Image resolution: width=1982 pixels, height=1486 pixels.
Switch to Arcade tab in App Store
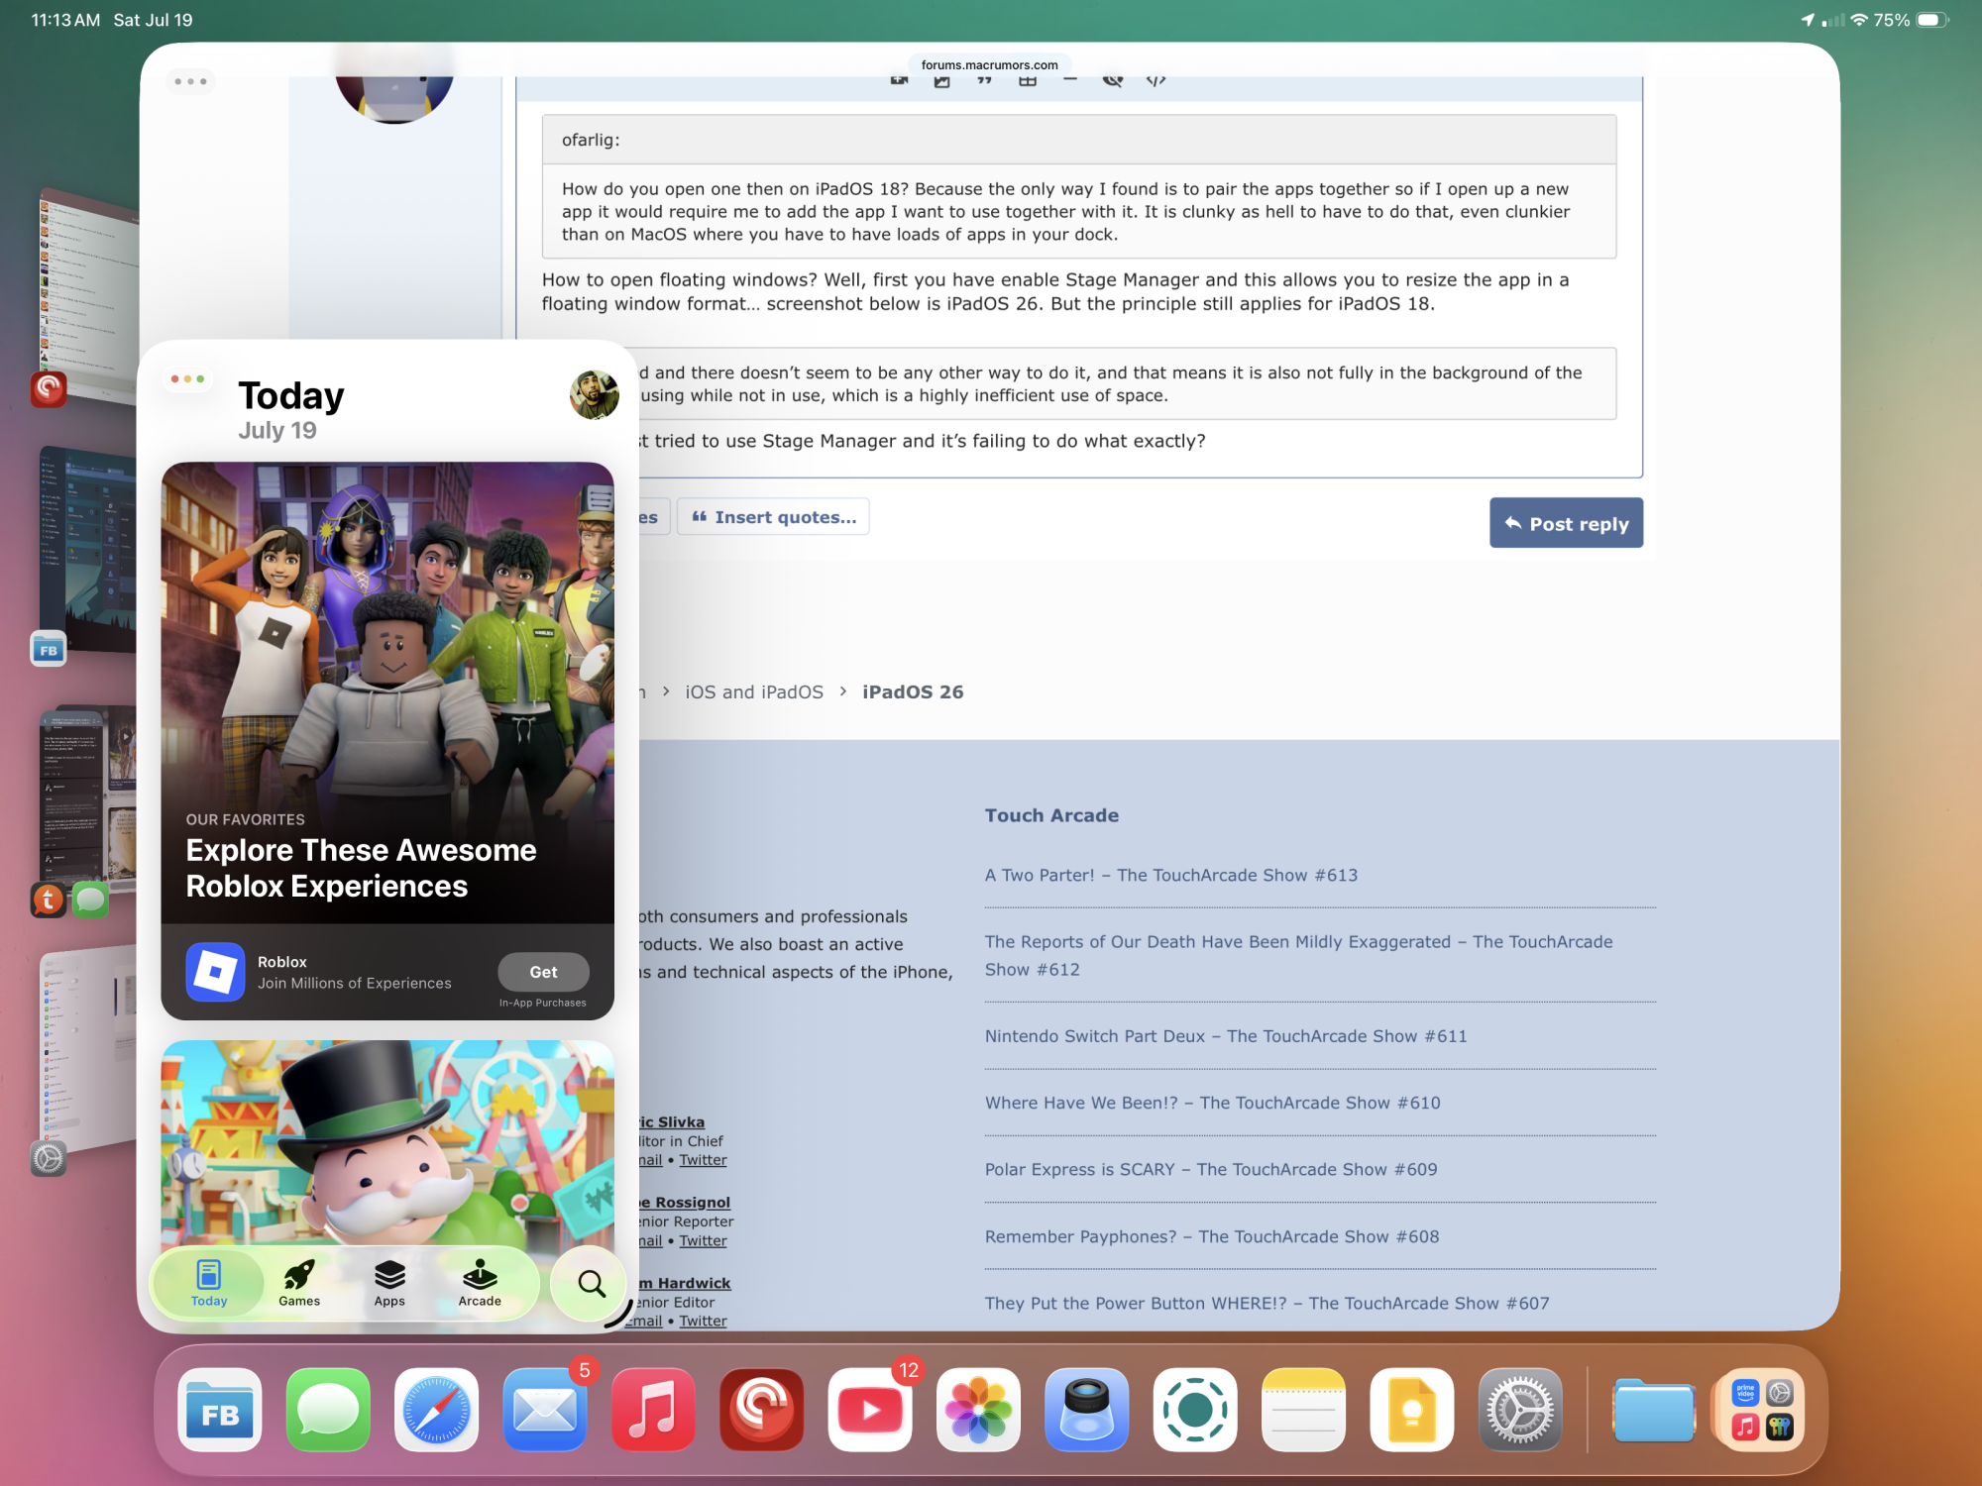click(x=480, y=1284)
